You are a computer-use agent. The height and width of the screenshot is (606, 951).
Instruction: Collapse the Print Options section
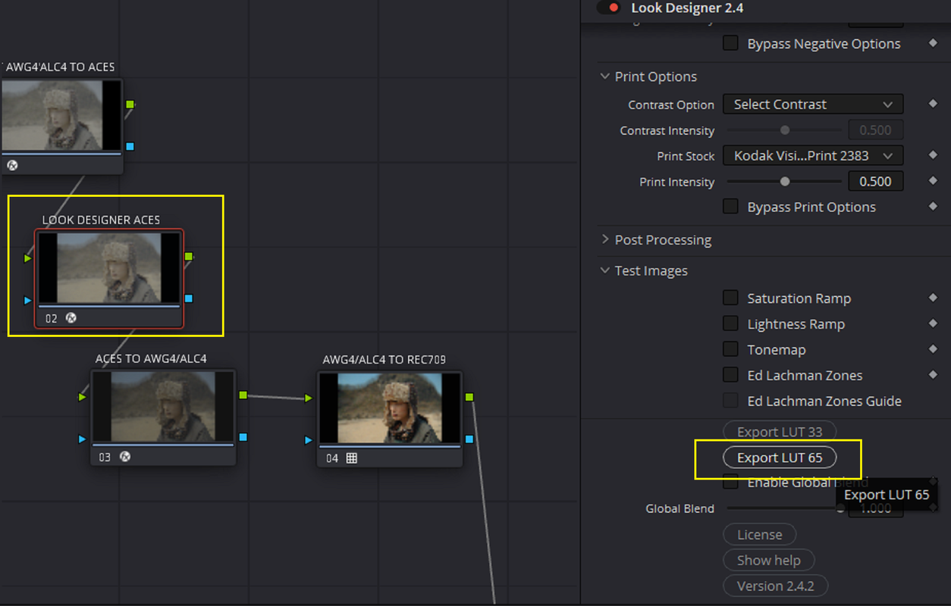[x=605, y=77]
